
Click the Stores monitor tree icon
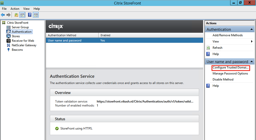point(9,36)
